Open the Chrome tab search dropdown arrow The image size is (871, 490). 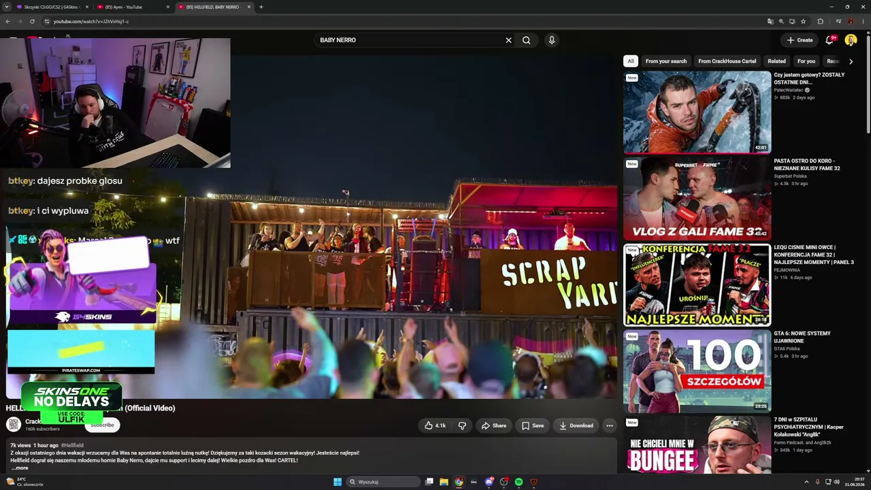point(8,7)
